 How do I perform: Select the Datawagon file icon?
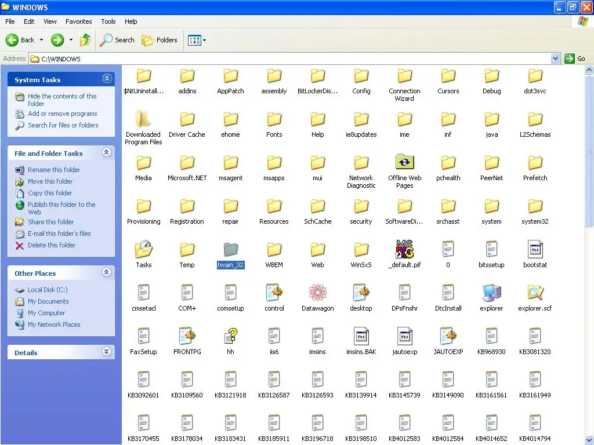pyautogui.click(x=317, y=293)
